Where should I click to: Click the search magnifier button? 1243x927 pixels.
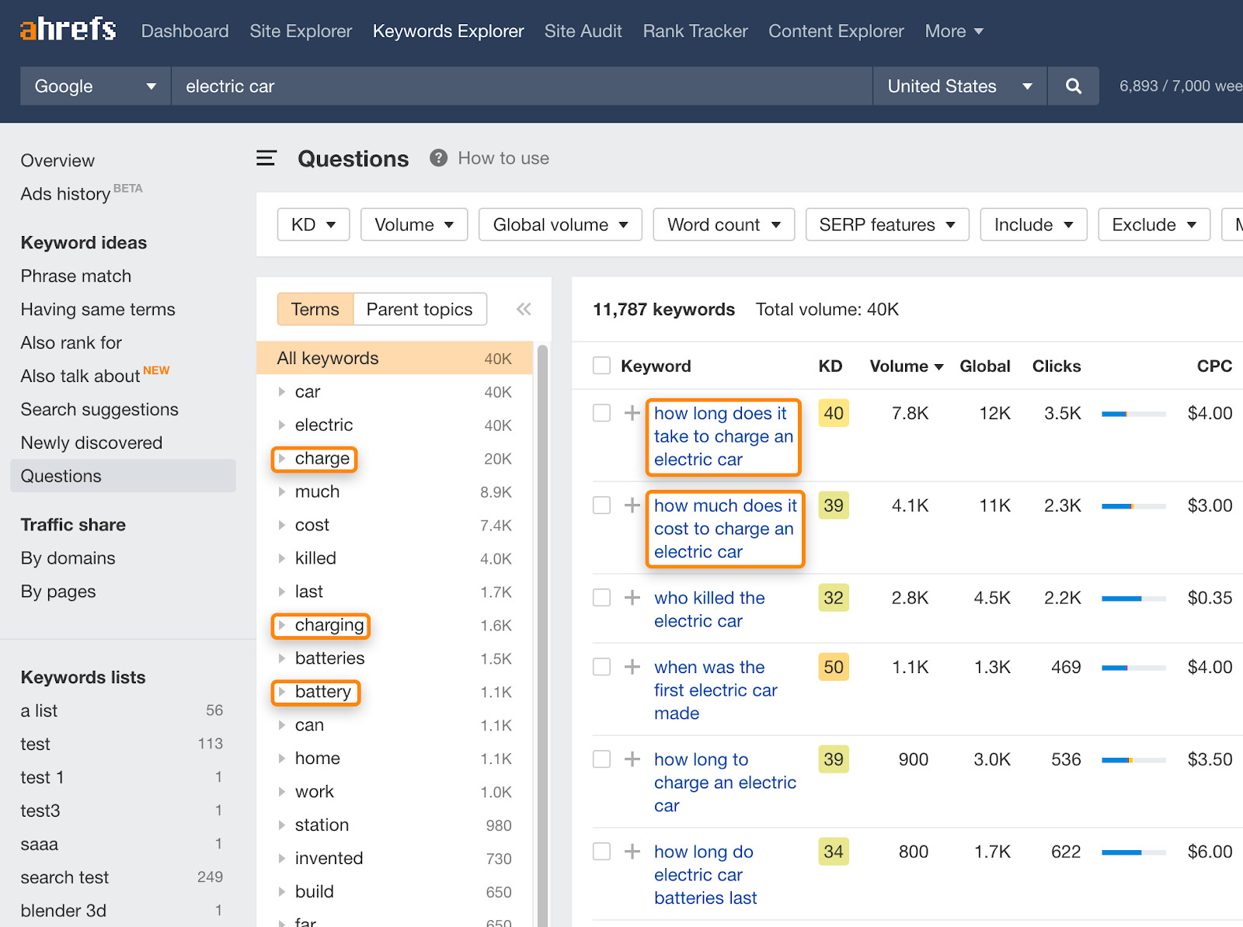tap(1073, 86)
